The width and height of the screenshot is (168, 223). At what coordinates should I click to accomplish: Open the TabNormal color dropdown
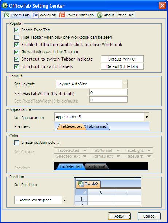(x=105, y=150)
